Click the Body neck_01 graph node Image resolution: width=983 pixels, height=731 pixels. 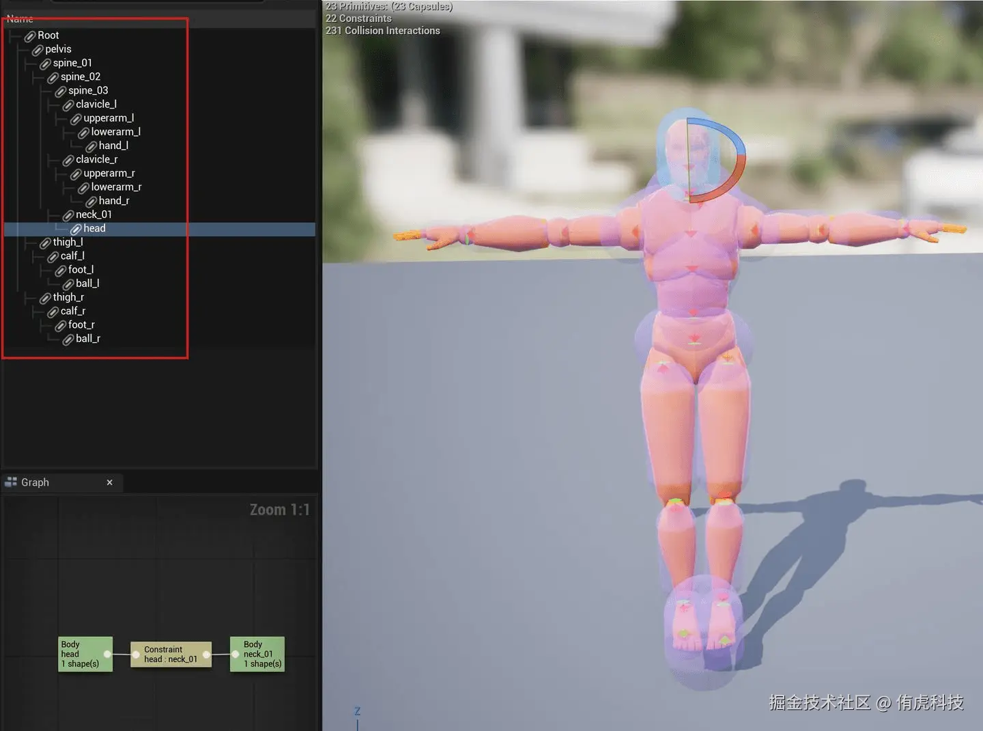click(257, 654)
